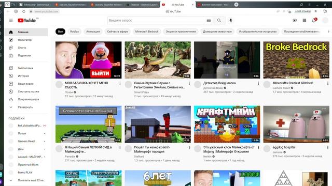Open title Я Нашел Самый ЛЕГКИЙ СИД
332x186 pixels.
tap(88, 149)
